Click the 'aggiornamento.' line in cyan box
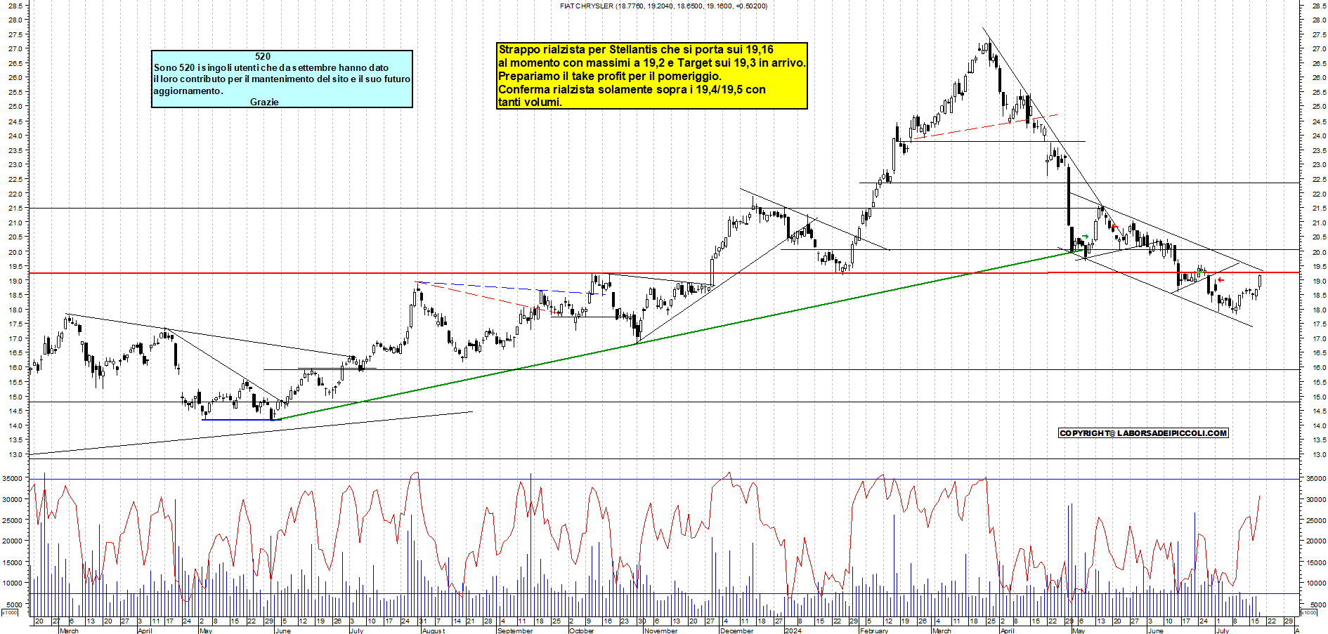Viewport: 1328px width, 634px height. coord(188,91)
